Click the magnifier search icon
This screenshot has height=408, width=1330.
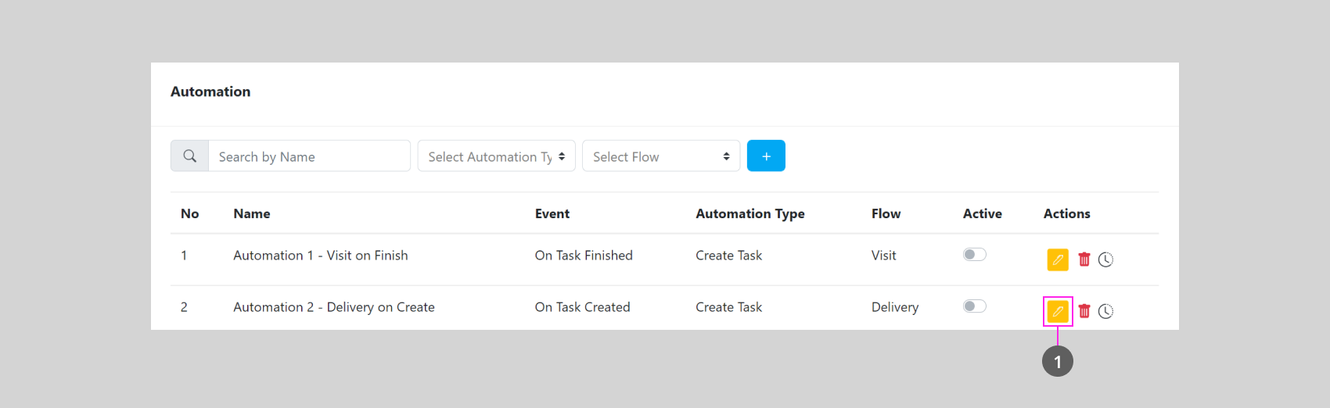(x=189, y=156)
